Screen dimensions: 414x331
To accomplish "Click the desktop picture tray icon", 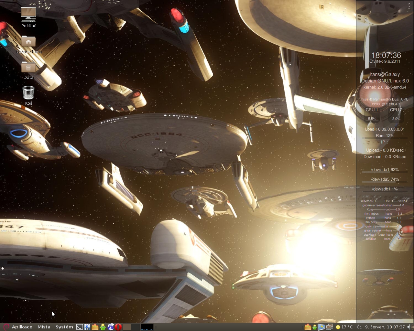I will [321, 327].
